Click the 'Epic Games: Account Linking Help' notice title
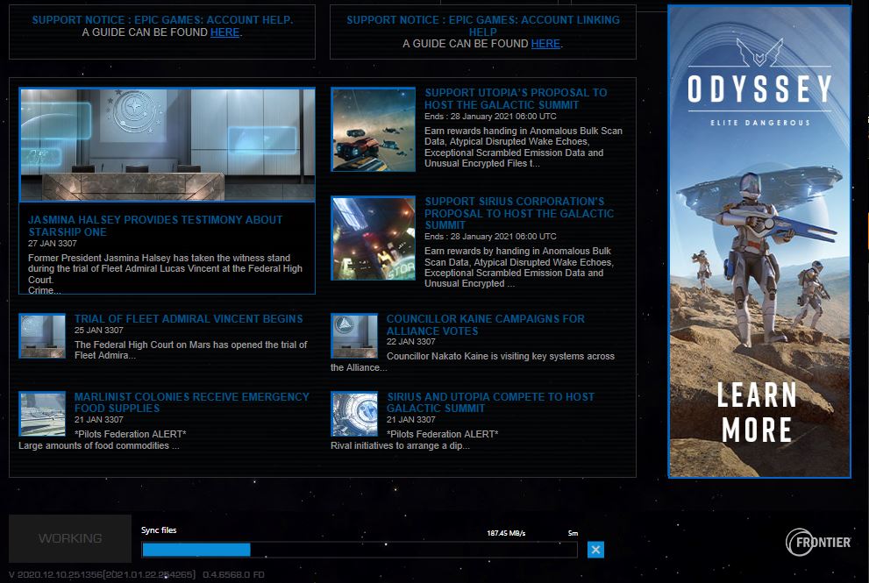This screenshot has height=583, width=869. tap(482, 25)
